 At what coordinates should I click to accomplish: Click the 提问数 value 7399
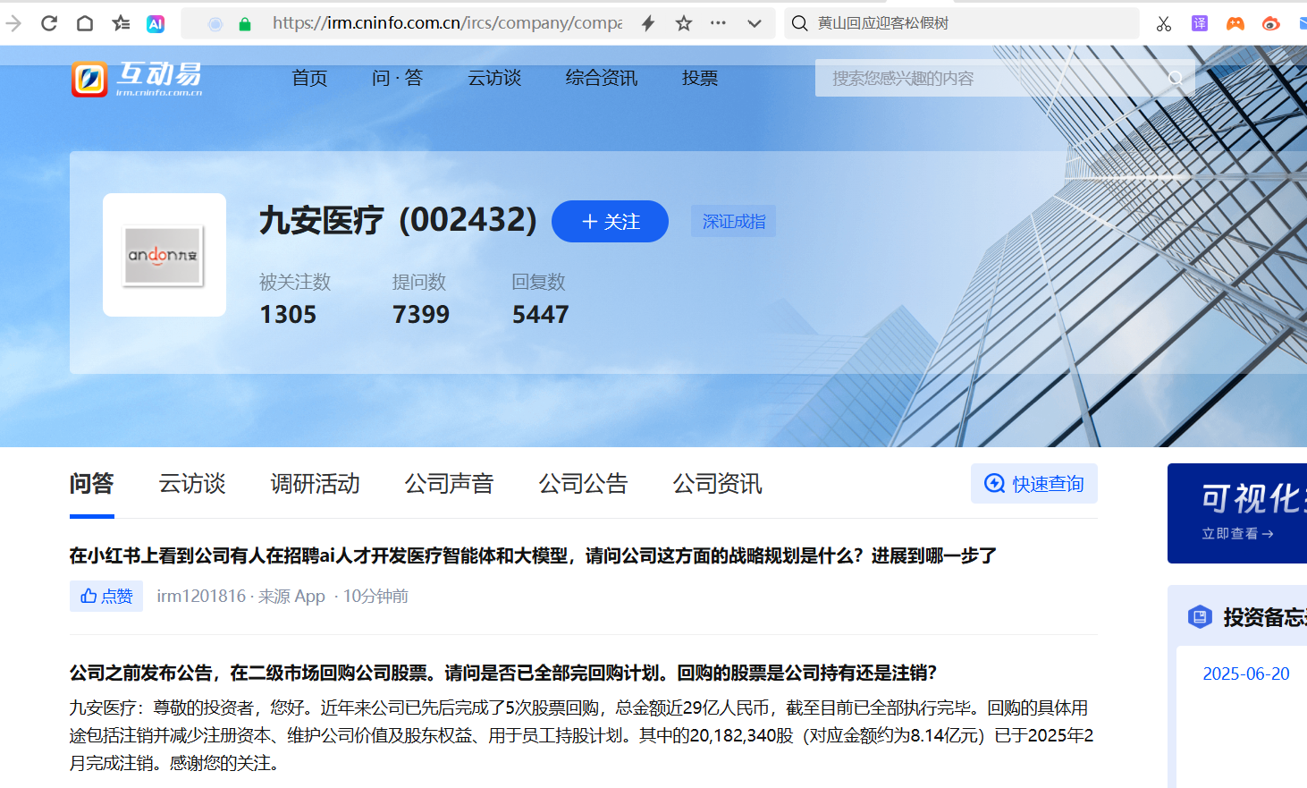[x=421, y=315]
